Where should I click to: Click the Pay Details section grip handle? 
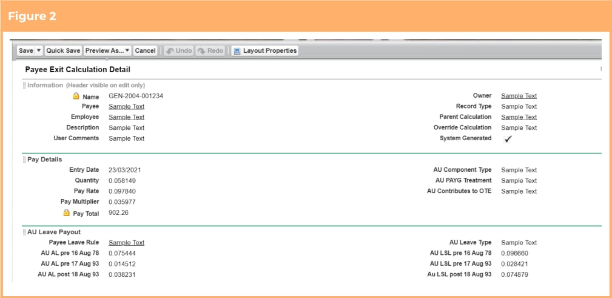24,160
